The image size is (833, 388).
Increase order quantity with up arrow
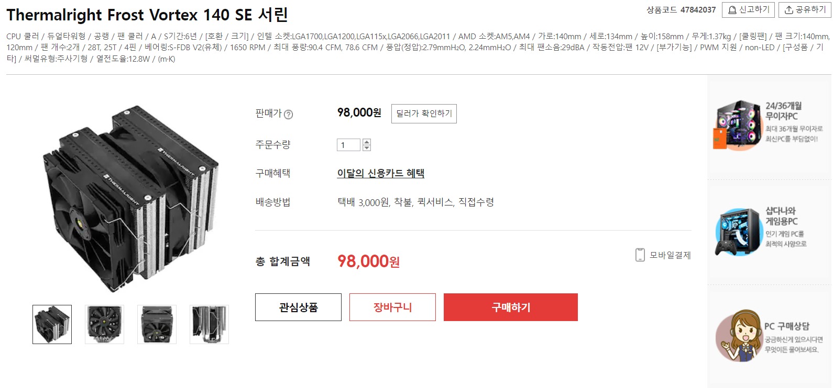[x=367, y=142]
